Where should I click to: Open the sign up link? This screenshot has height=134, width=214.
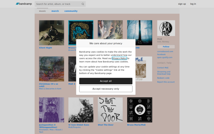tap(182, 4)
